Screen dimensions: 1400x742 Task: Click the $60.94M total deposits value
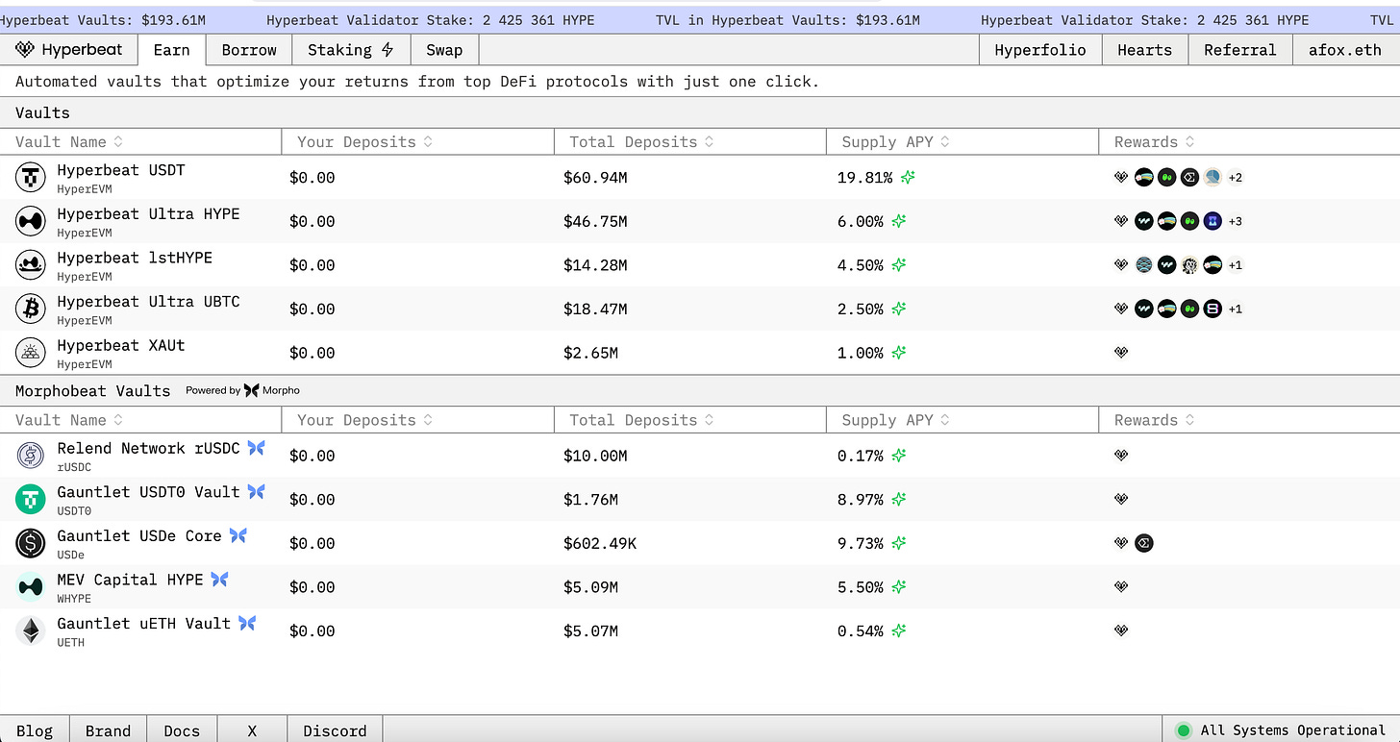pos(595,178)
